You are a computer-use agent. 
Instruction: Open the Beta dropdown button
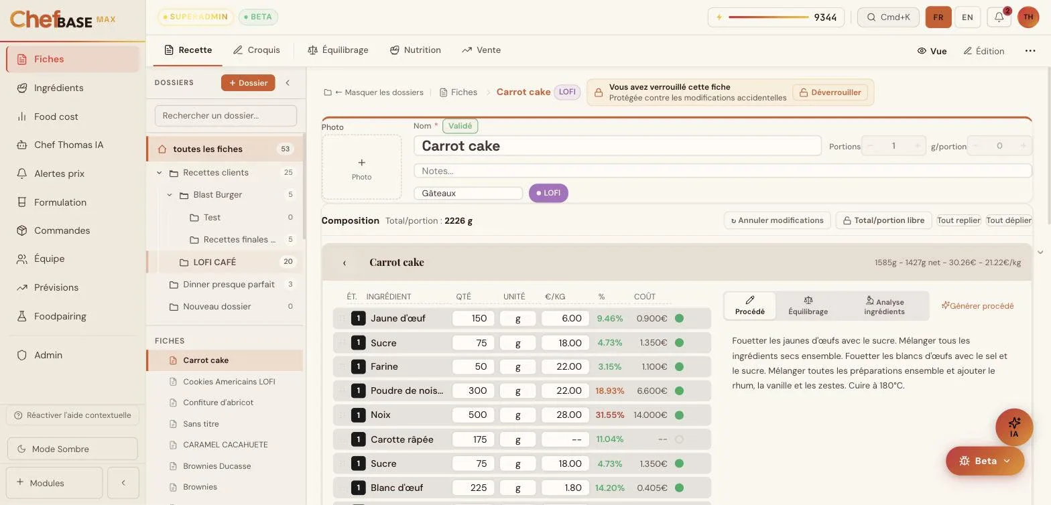coord(985,461)
